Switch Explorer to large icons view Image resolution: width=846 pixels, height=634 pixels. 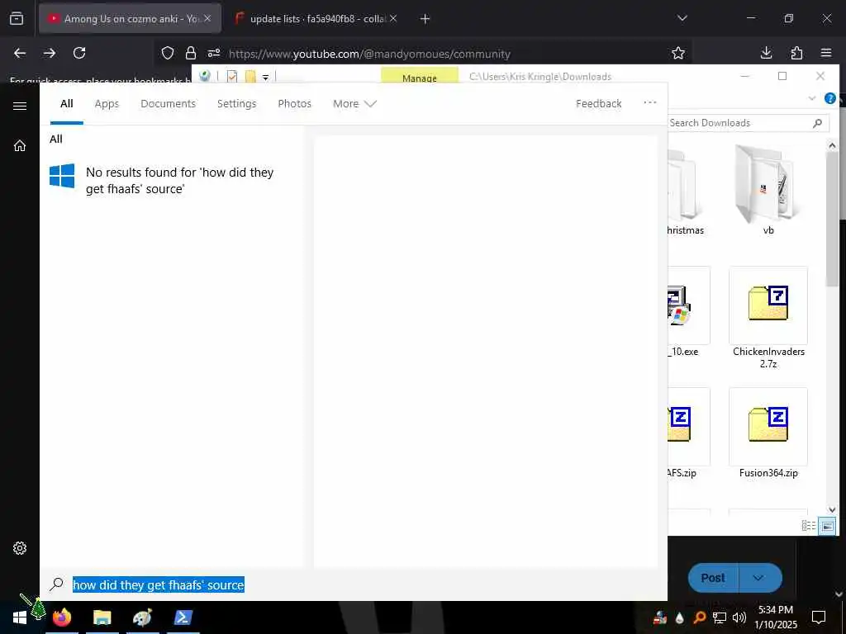[826, 526]
